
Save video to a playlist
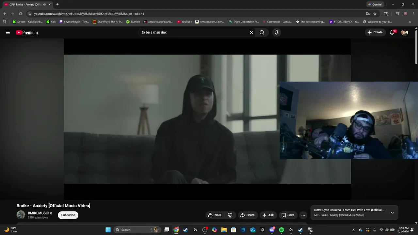click(288, 215)
